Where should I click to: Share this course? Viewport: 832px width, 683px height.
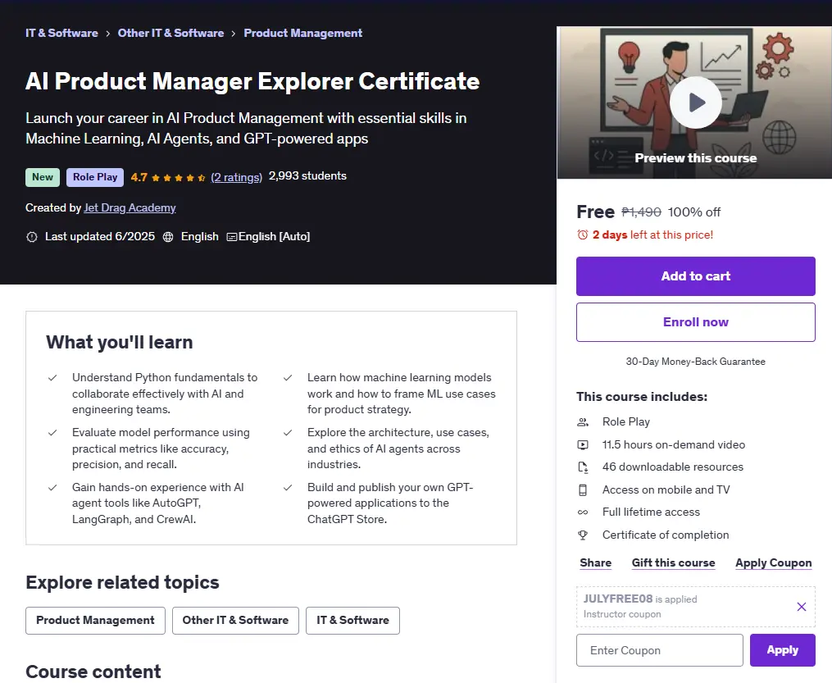click(x=595, y=562)
